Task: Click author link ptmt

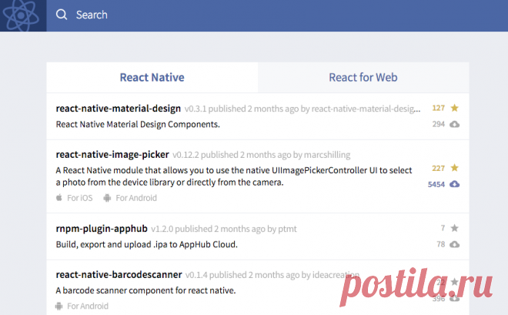Action: tap(287, 229)
